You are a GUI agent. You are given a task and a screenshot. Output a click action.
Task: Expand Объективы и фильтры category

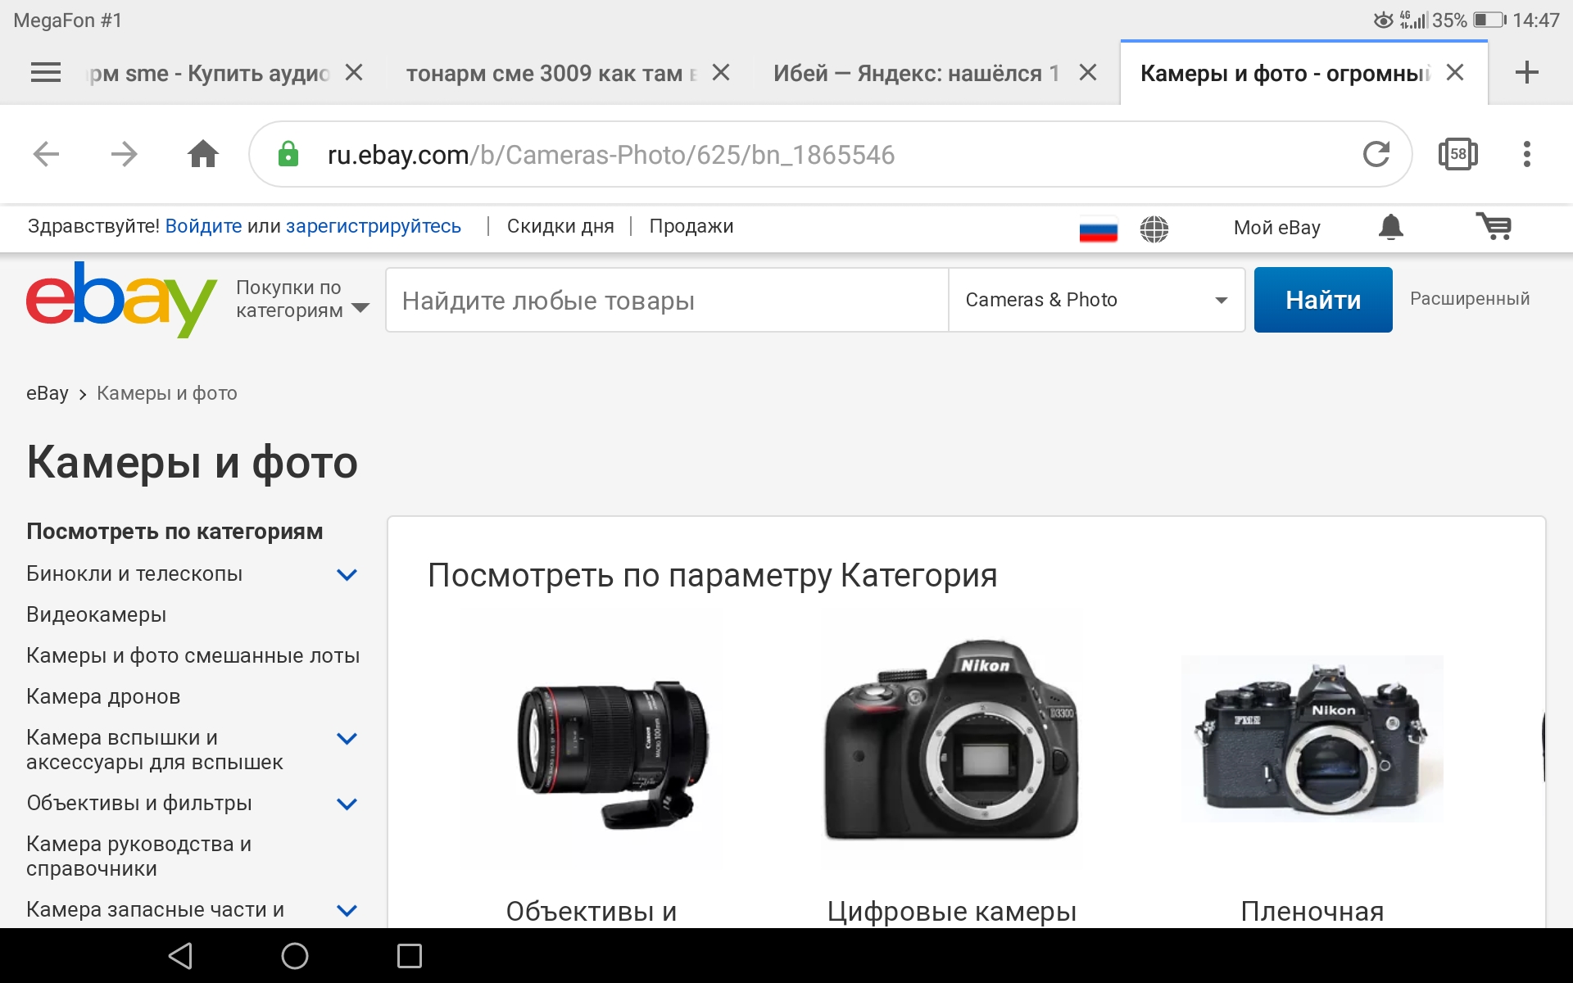[347, 804]
